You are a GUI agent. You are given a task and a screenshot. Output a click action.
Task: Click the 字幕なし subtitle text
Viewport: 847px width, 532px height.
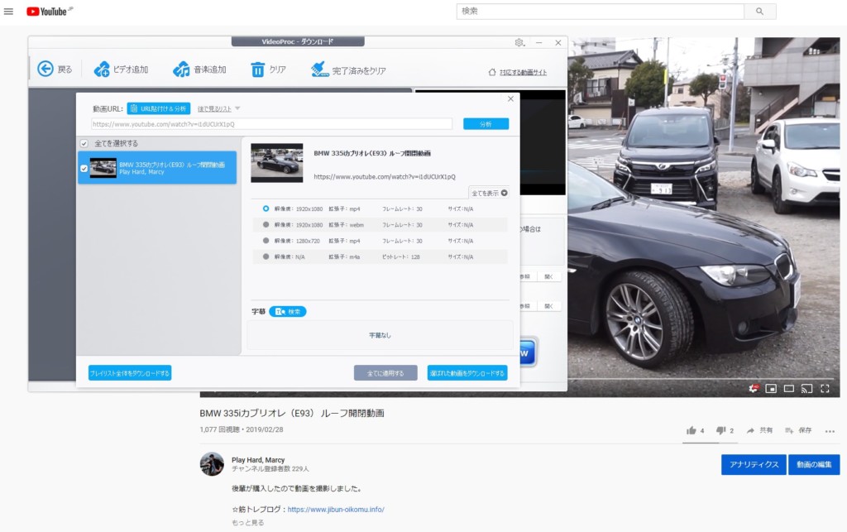(380, 335)
